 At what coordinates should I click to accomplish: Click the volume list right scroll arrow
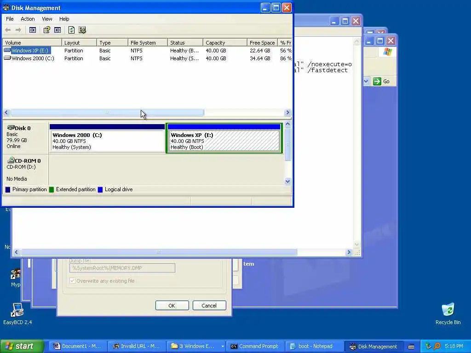point(287,113)
